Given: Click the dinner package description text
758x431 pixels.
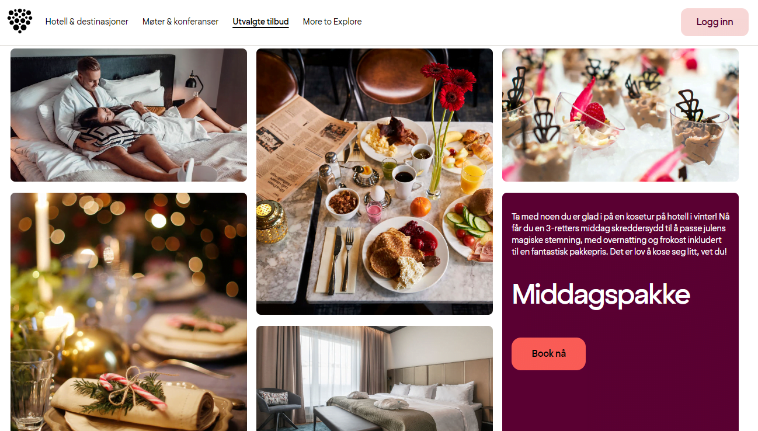Looking at the screenshot, I should click(620, 234).
